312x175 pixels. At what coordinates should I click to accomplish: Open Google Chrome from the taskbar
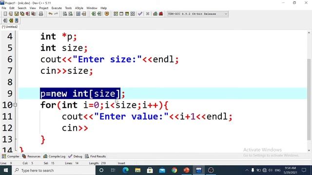175,170
